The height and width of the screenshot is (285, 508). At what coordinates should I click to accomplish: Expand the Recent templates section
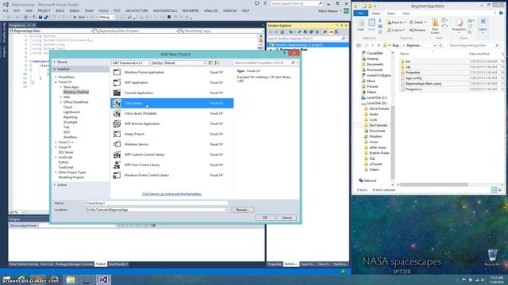[x=55, y=62]
